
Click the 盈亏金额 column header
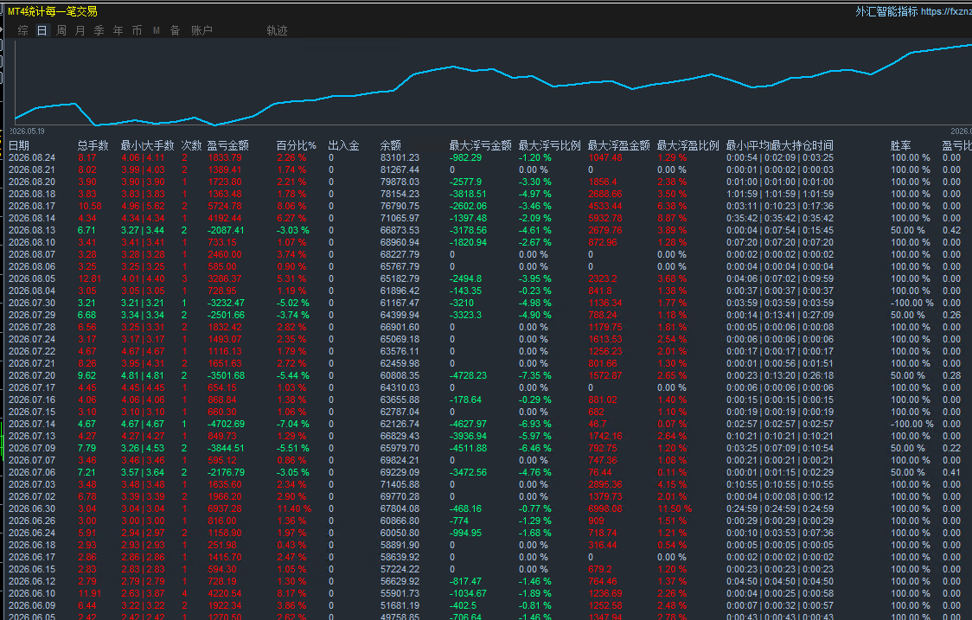228,145
